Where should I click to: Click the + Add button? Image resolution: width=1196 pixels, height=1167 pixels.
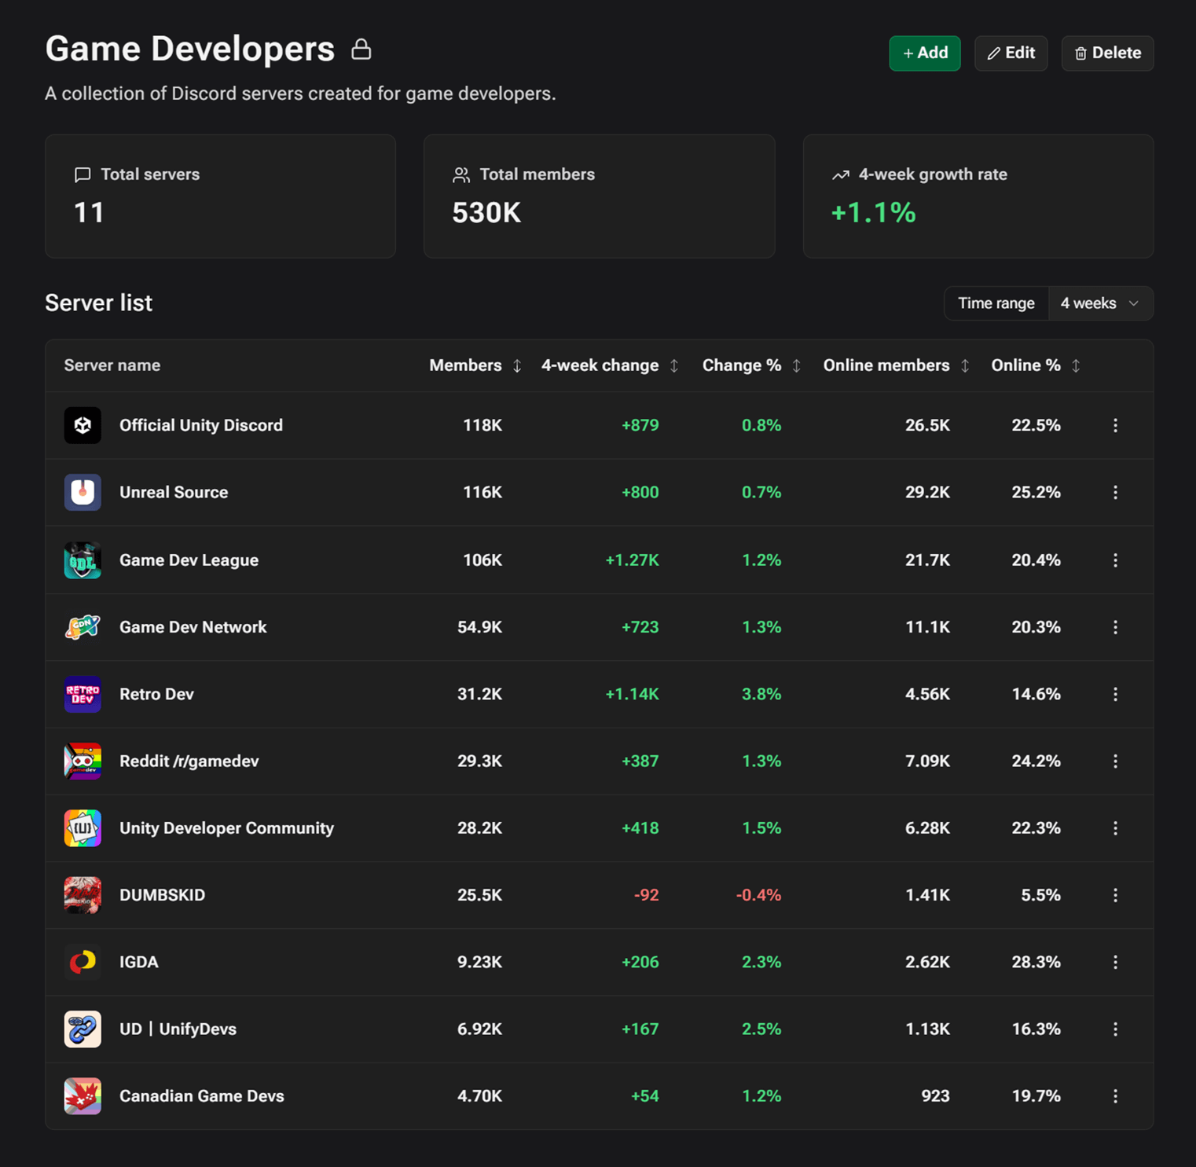[x=924, y=53]
